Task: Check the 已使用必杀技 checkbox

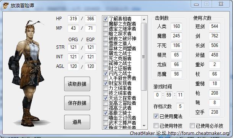Action: click(192, 125)
